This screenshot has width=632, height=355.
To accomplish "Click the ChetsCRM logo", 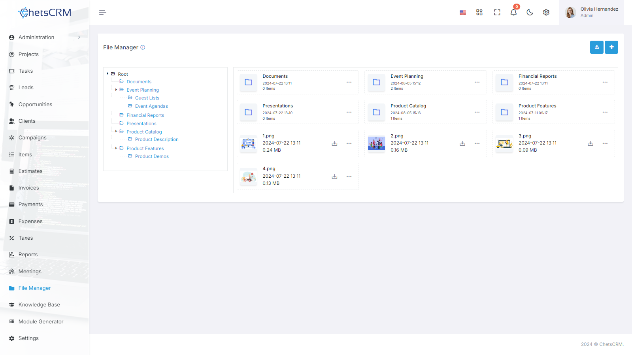I will click(45, 13).
